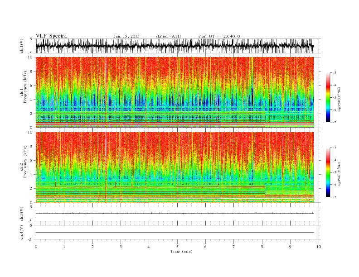Click inside the ch.2 spectrogram plot
The image size is (359, 277).
tap(175, 167)
